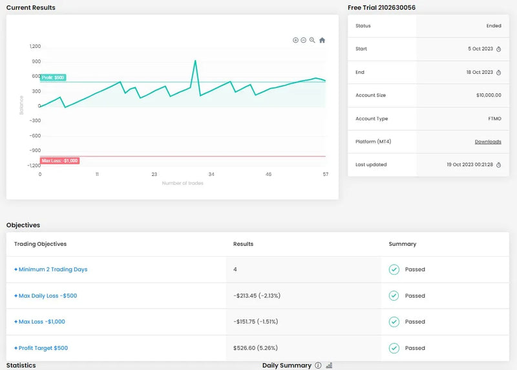The image size is (517, 370).
Task: Click the Summary column header
Action: point(402,244)
